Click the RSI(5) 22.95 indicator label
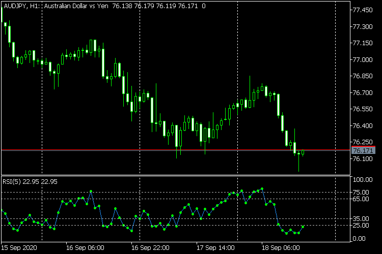The width and height of the screenshot is (382, 254). [30, 182]
